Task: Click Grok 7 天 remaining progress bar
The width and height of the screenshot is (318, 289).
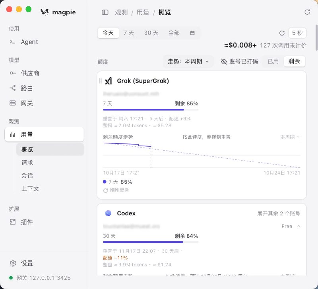Action: 151,110
